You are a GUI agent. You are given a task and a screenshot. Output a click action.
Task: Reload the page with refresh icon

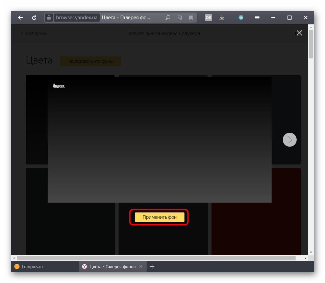(x=34, y=18)
